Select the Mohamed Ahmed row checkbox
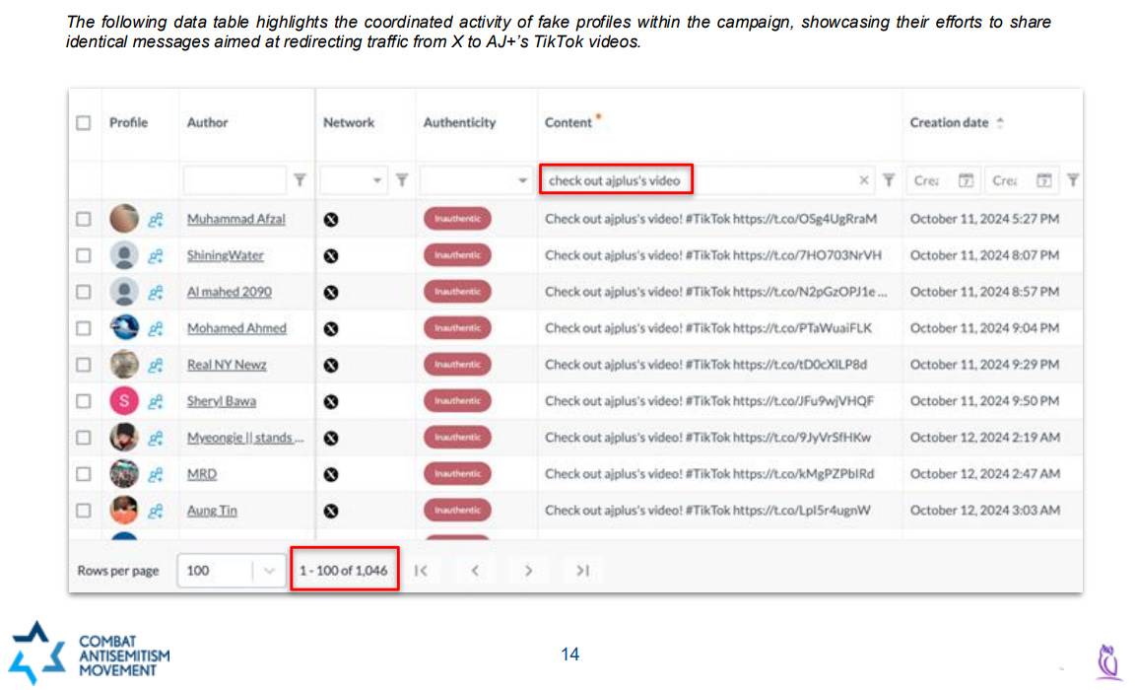Viewport: 1136px width, 690px height. point(84,328)
